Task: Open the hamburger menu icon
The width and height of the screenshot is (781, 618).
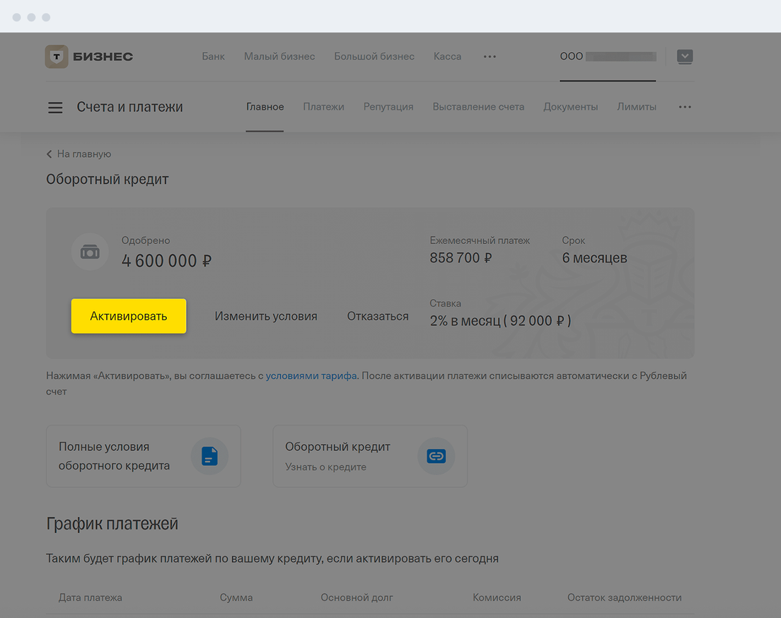Action: tap(55, 107)
